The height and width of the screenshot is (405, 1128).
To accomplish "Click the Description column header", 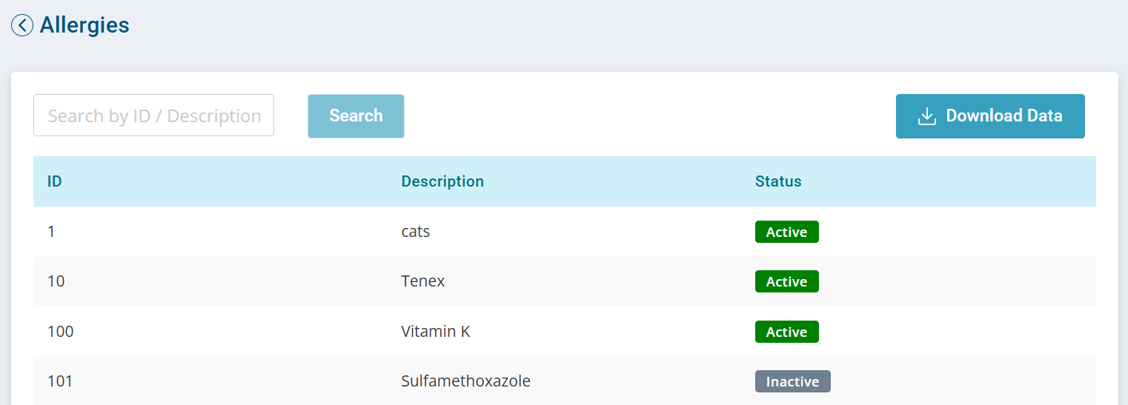I will [x=442, y=181].
